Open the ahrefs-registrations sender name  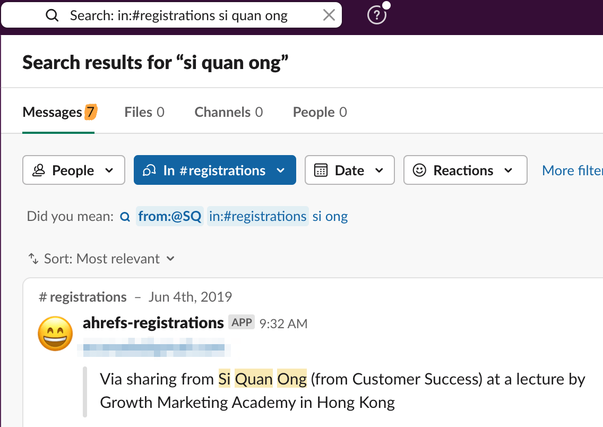[153, 323]
